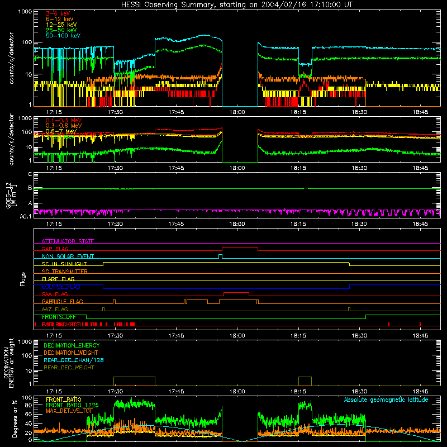
Task: Click the HESSI Observing Summary plot title
Action: tap(237, 5)
